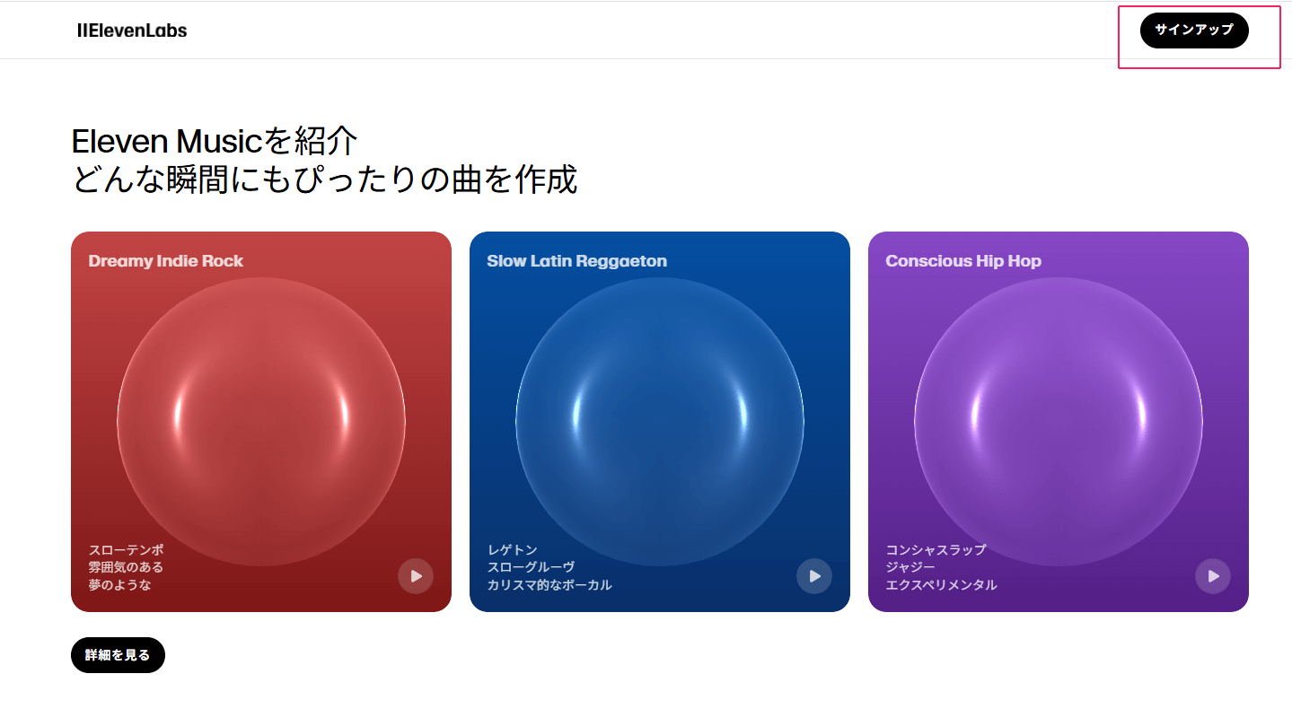Viewport: 1292px width, 709px height.
Task: Play the Dreamy Indie Rock track
Action: 416,576
